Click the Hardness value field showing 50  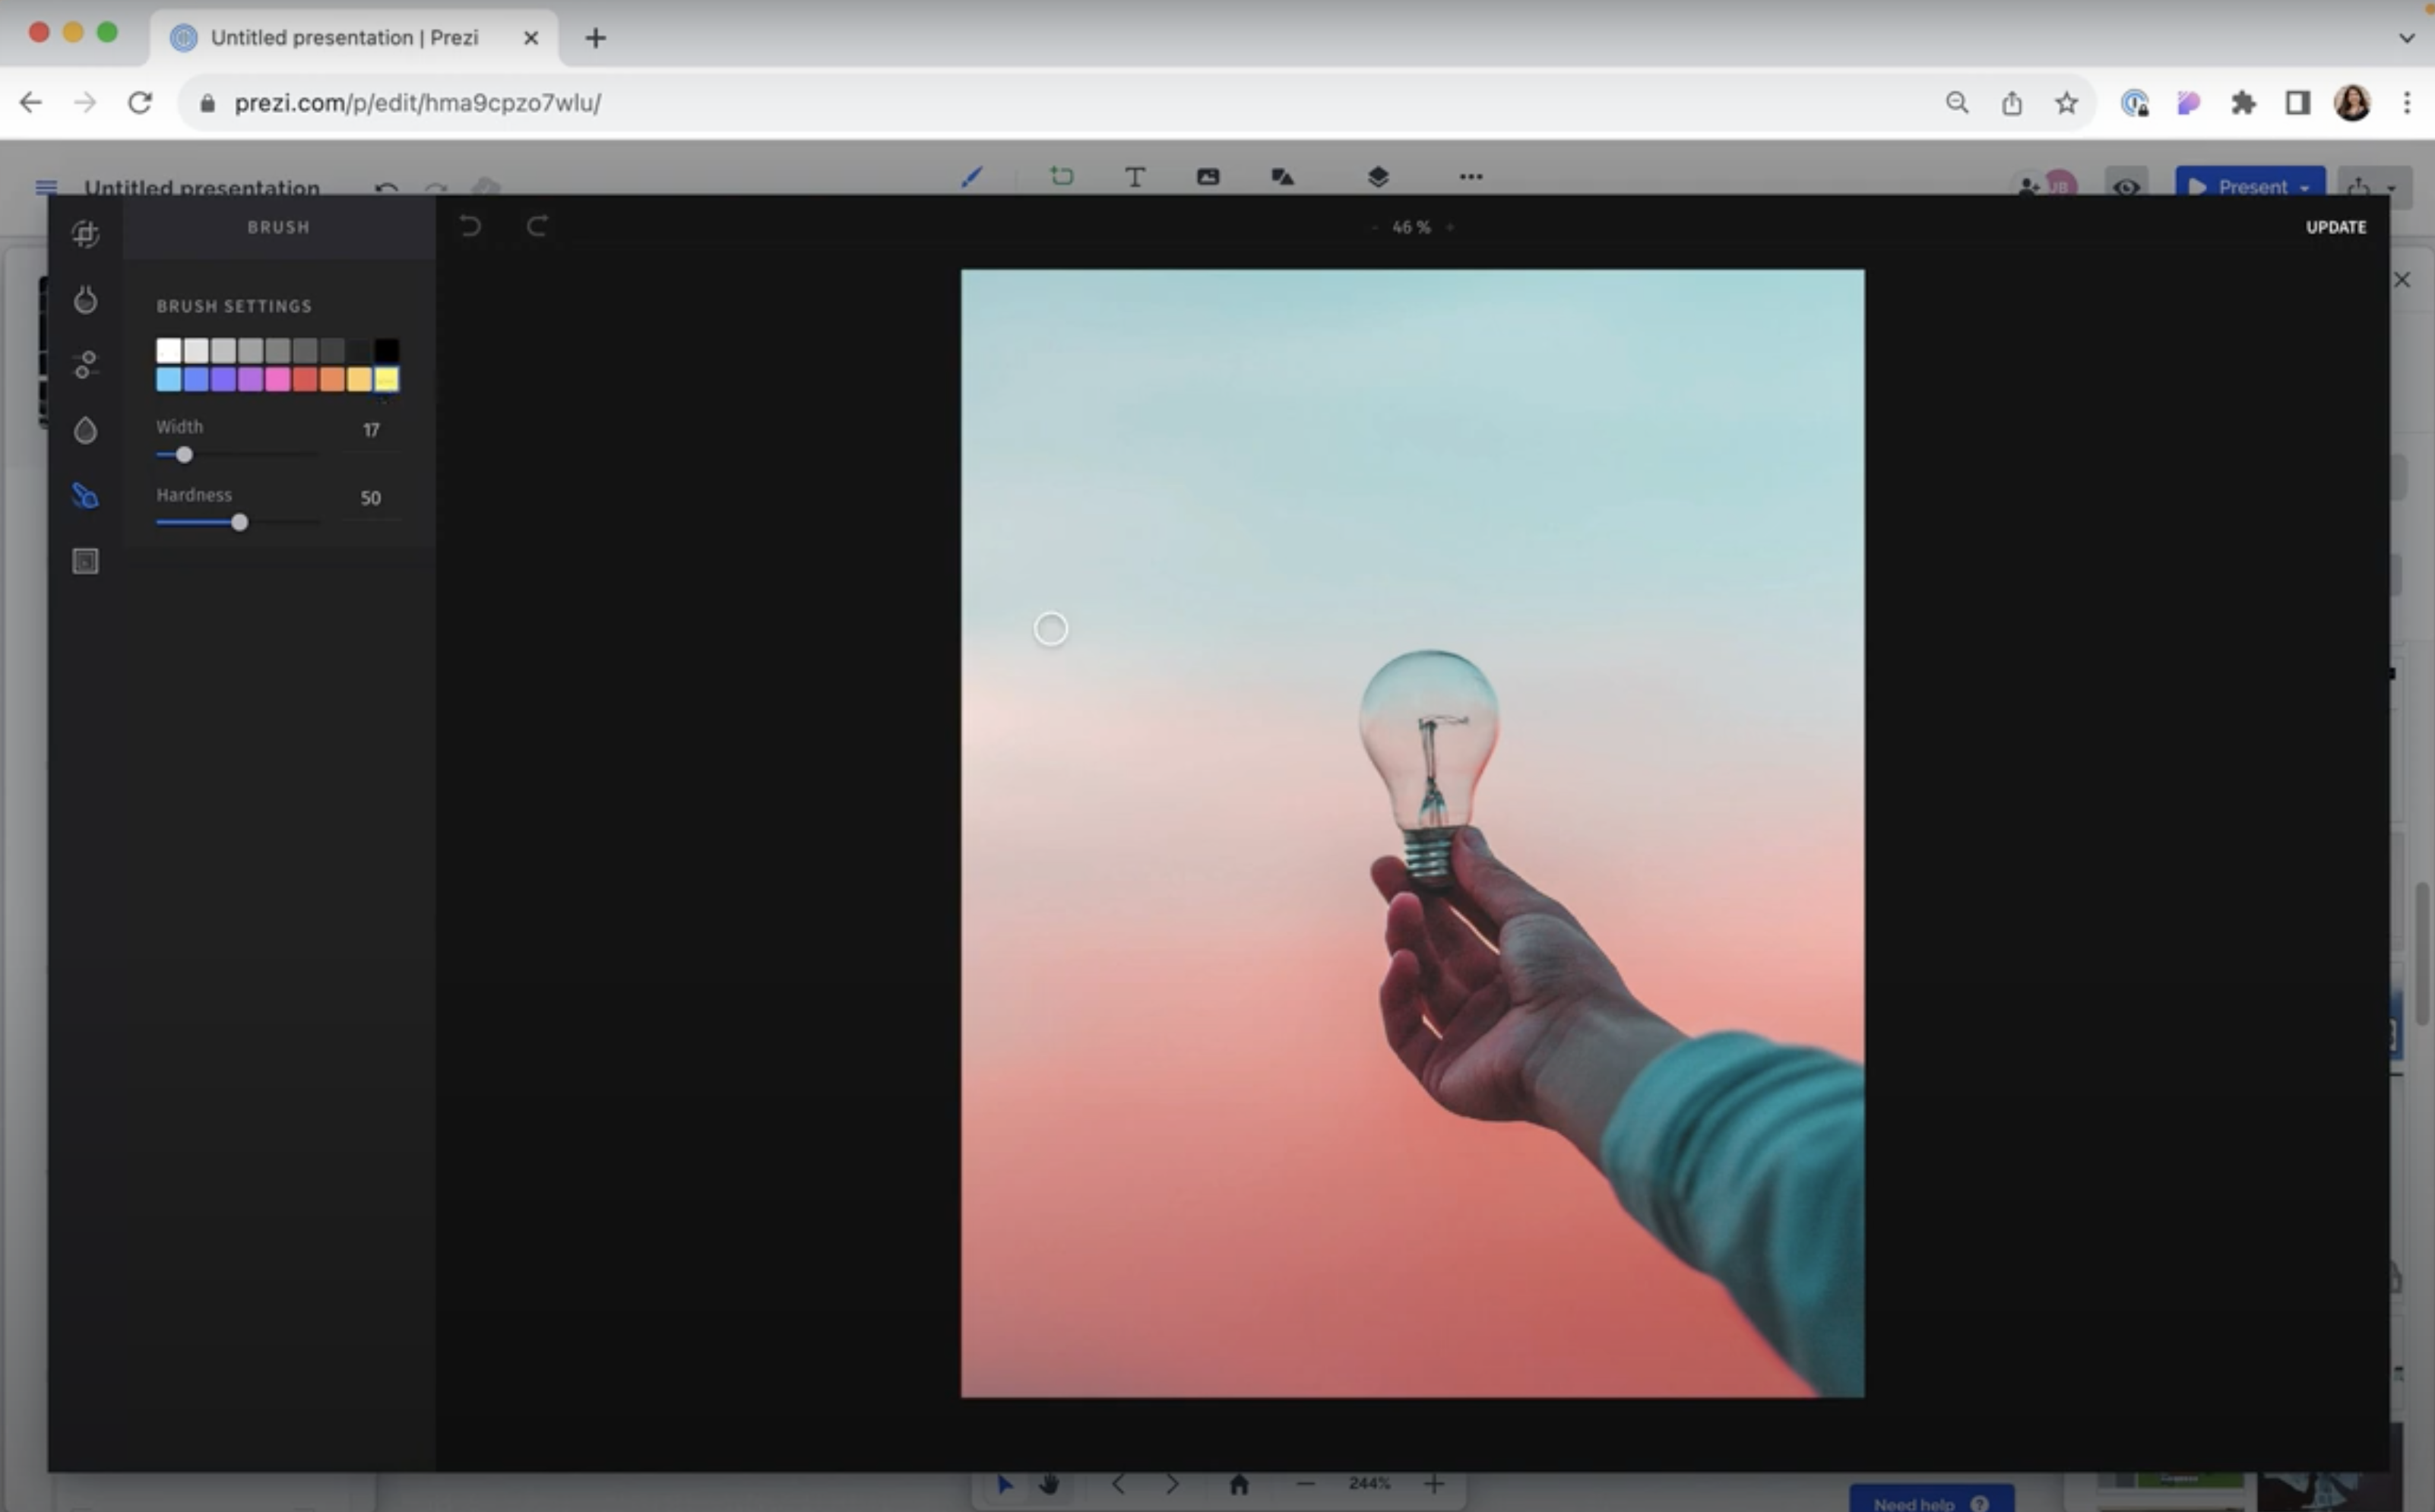pyautogui.click(x=370, y=498)
